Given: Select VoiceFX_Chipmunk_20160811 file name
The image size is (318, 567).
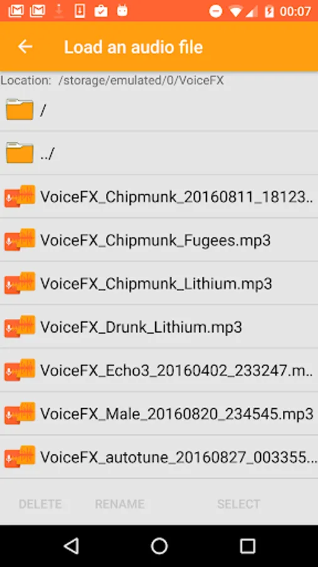Looking at the screenshot, I should pyautogui.click(x=177, y=197).
